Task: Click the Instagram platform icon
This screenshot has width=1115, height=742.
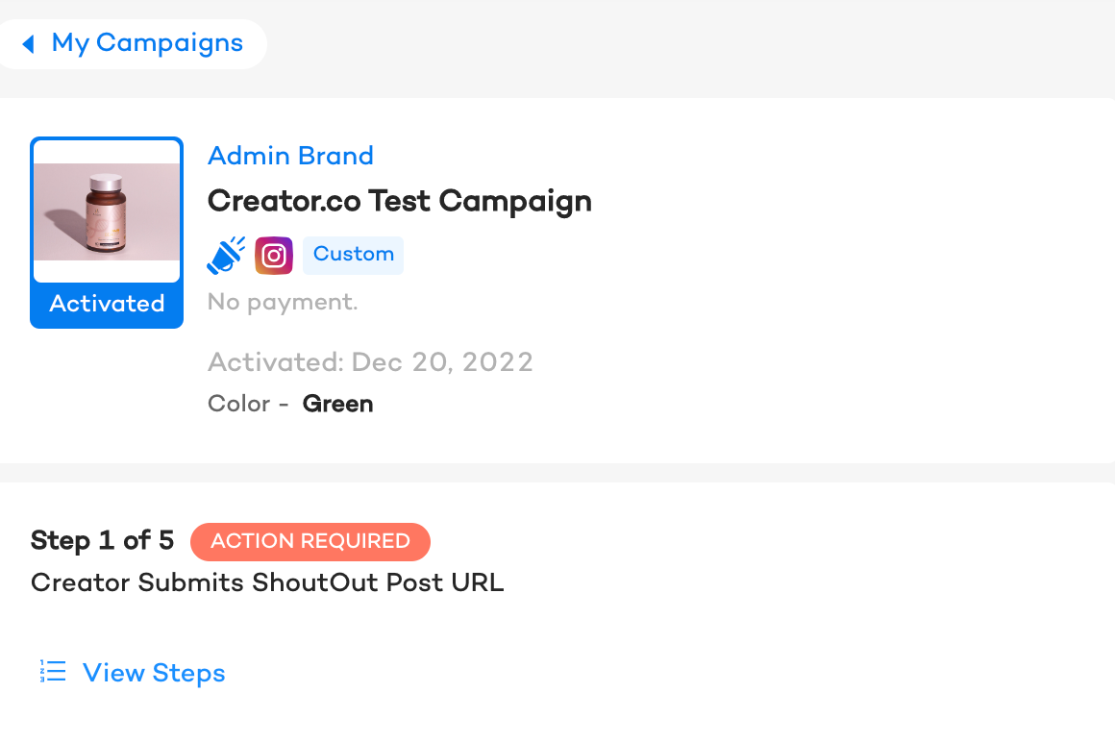Action: click(x=274, y=255)
